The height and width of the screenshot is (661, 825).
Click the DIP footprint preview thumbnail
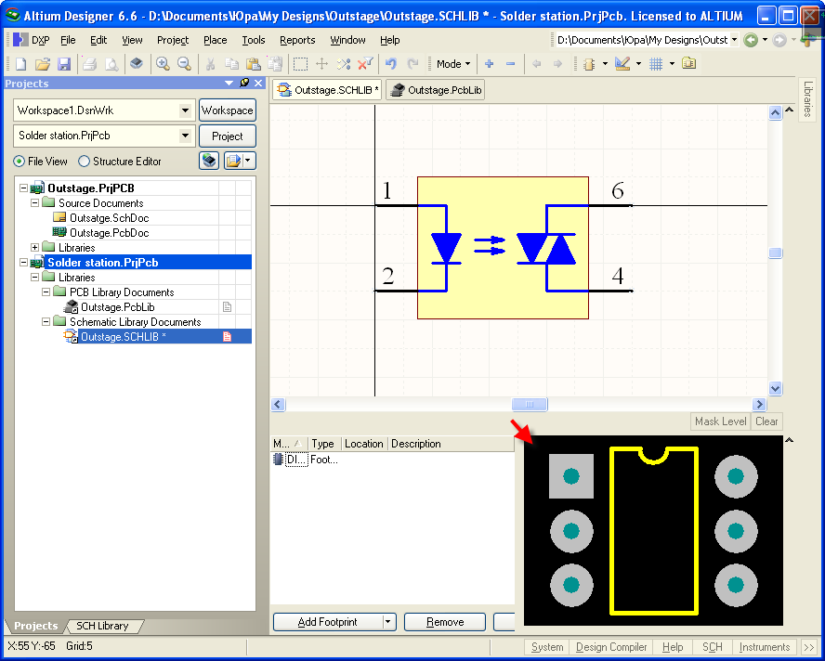(653, 531)
